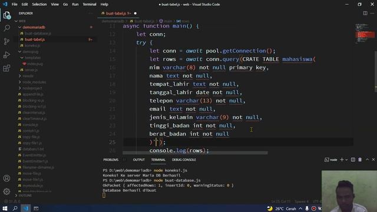This screenshot has height=212, width=377.
Task: Open the Explorer view in activity bar
Action: click(6, 15)
